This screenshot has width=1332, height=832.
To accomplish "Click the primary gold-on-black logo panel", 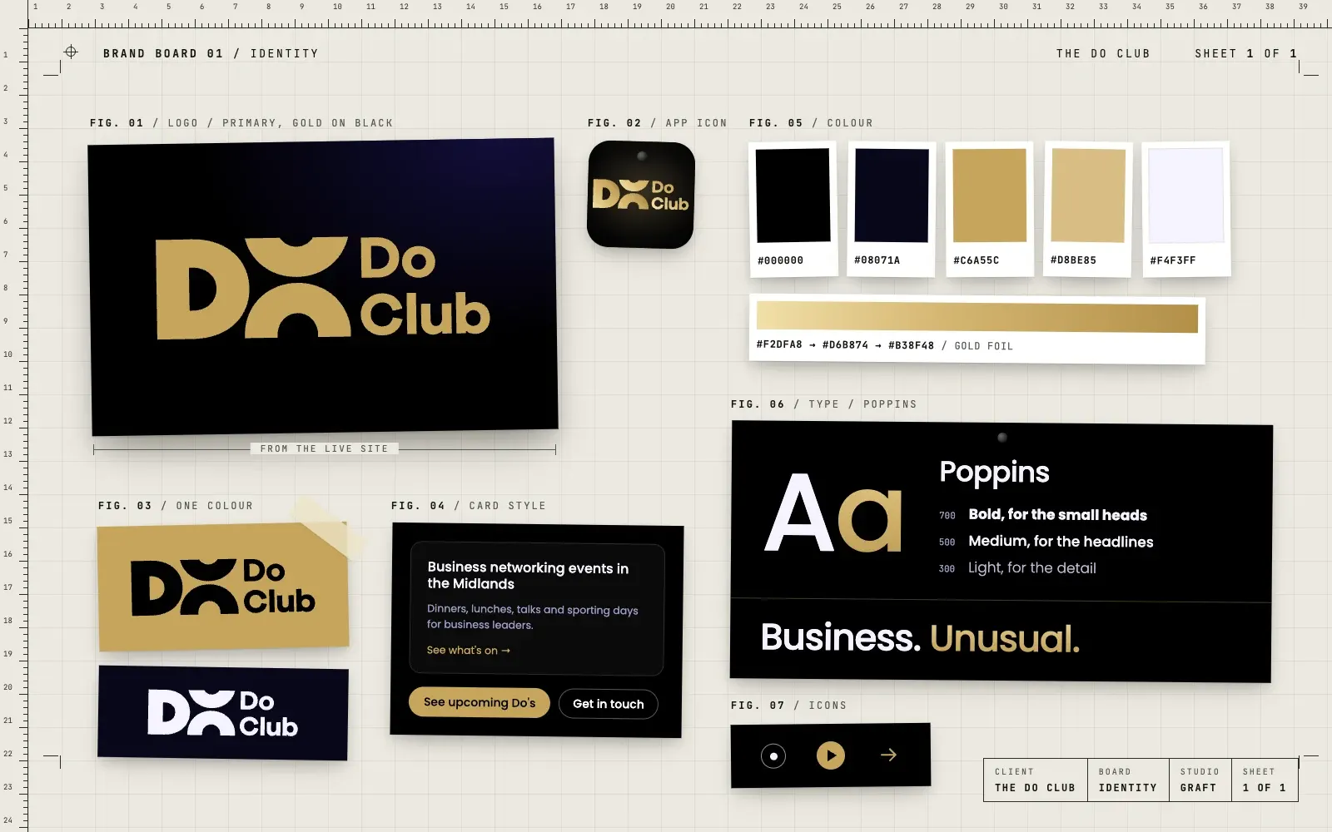I will point(323,287).
